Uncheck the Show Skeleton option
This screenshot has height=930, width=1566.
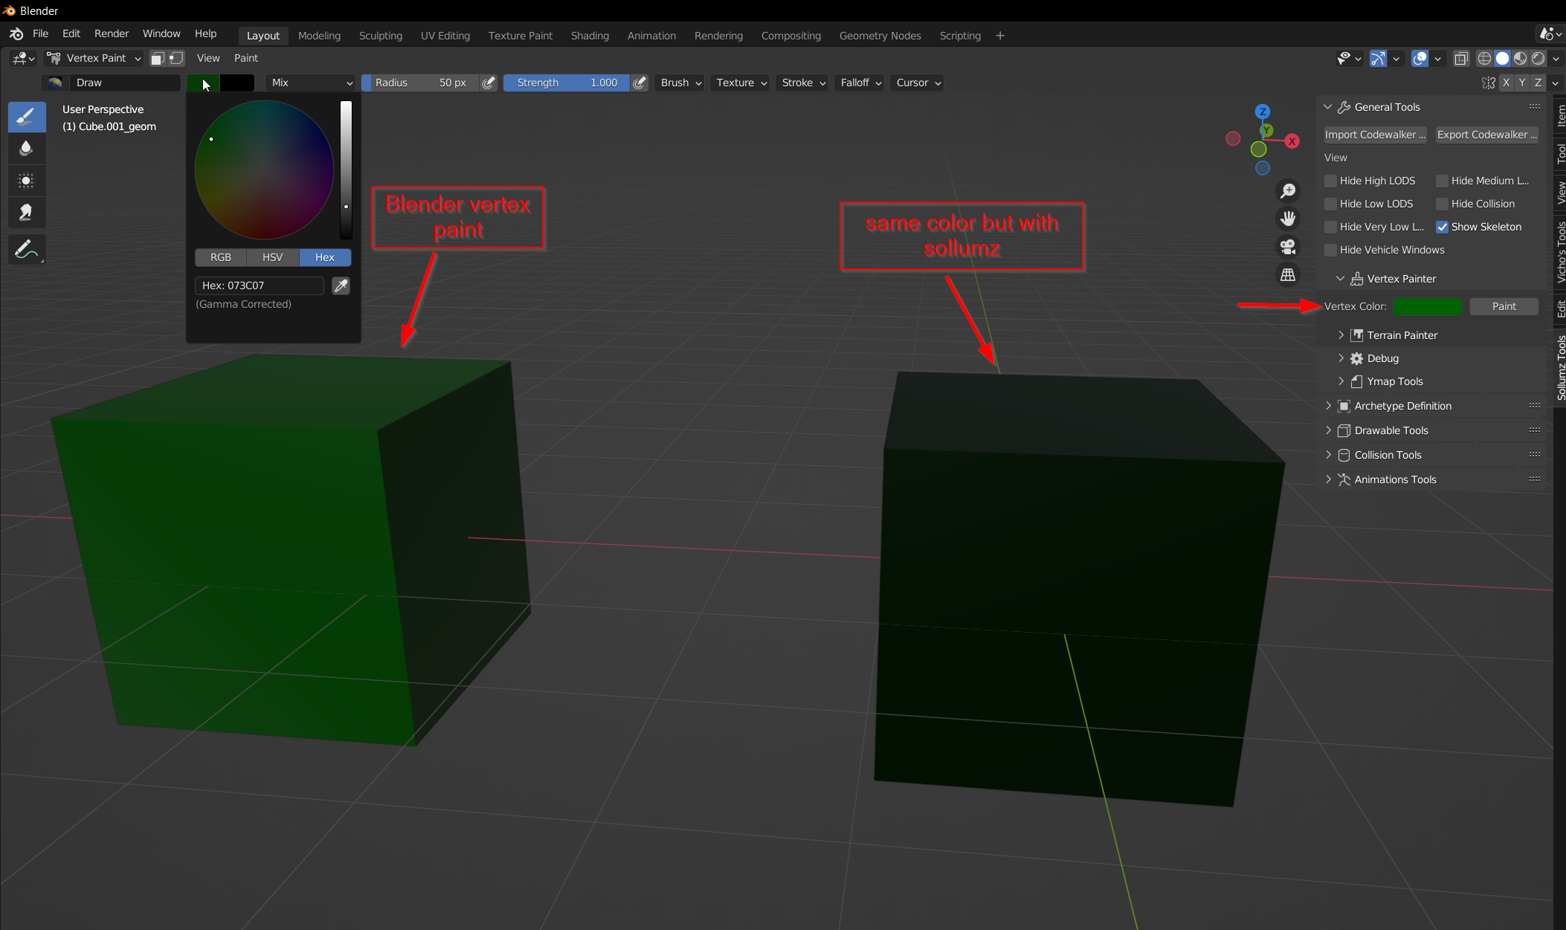point(1443,227)
